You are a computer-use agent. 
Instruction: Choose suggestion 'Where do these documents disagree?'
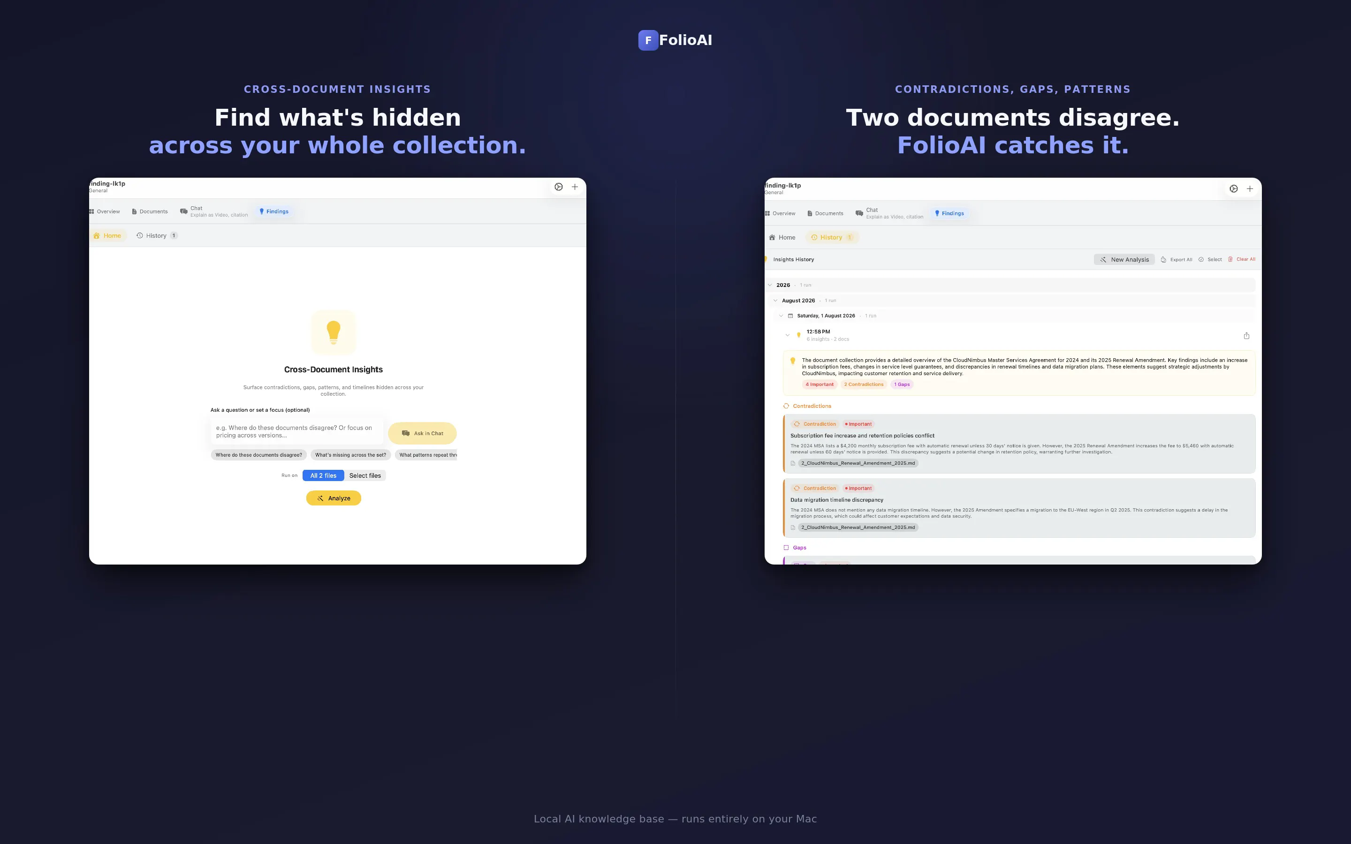tap(258, 455)
